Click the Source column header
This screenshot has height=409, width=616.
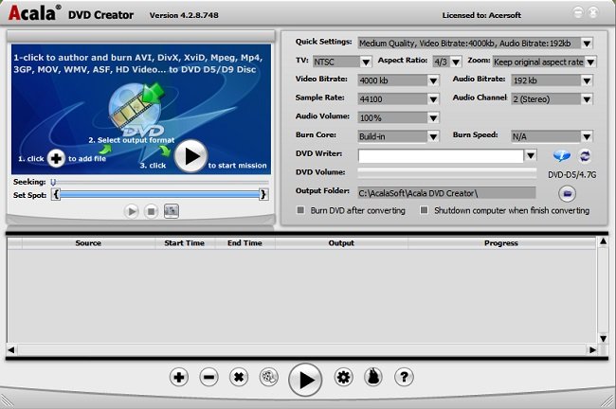click(x=88, y=243)
